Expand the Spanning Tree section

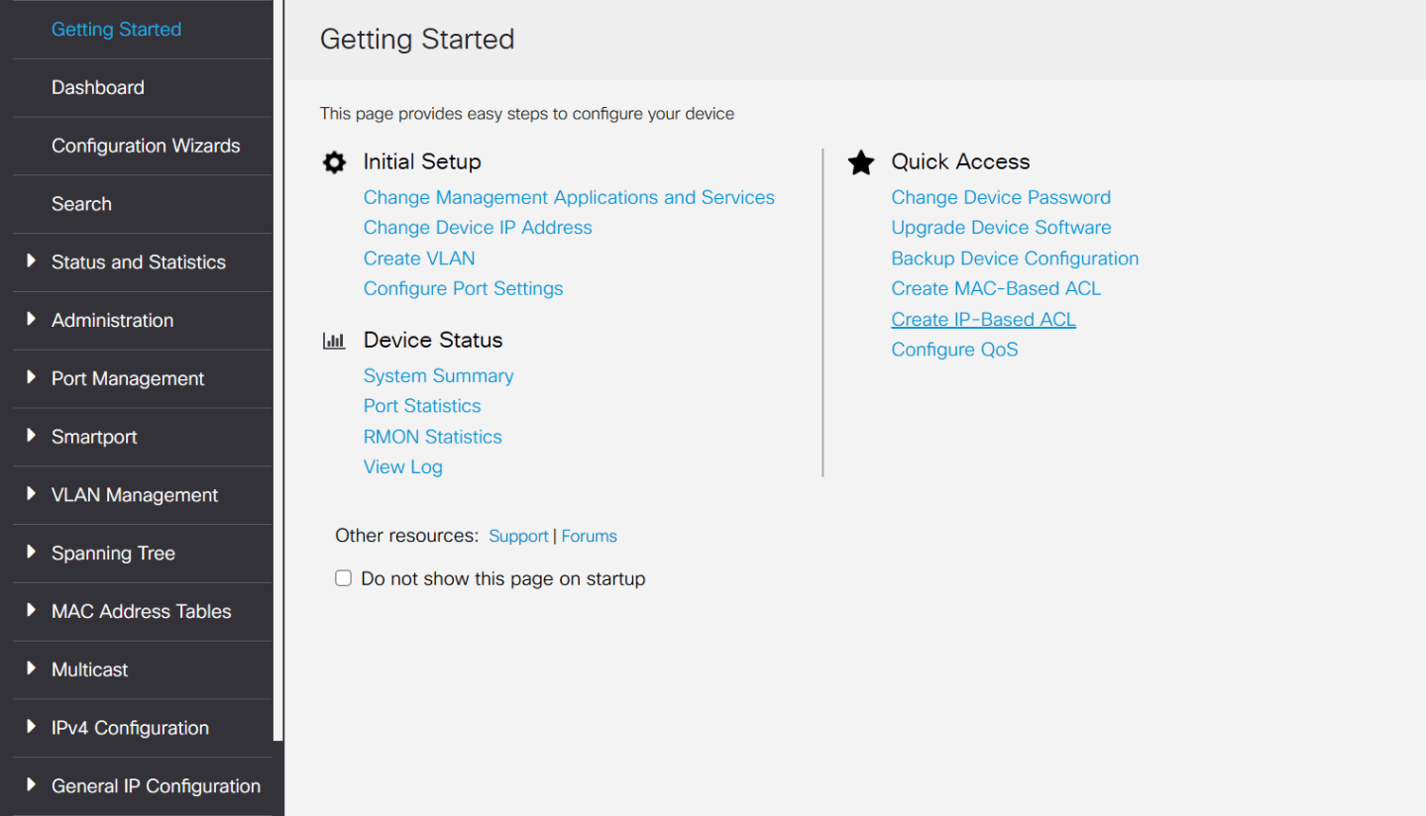(x=32, y=553)
